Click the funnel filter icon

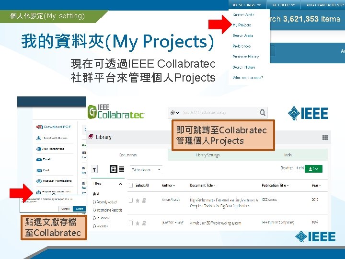[94, 169]
